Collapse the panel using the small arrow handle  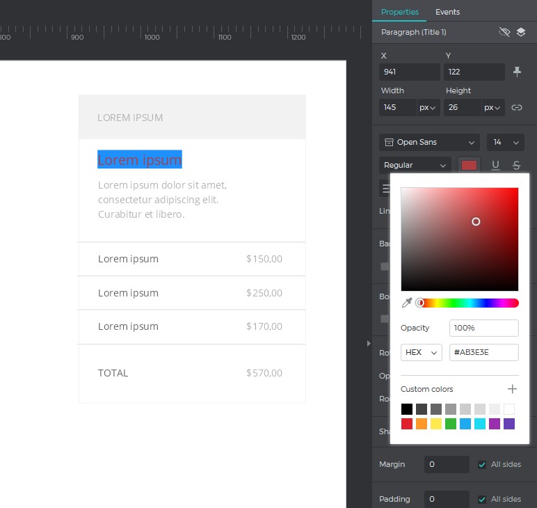[369, 343]
